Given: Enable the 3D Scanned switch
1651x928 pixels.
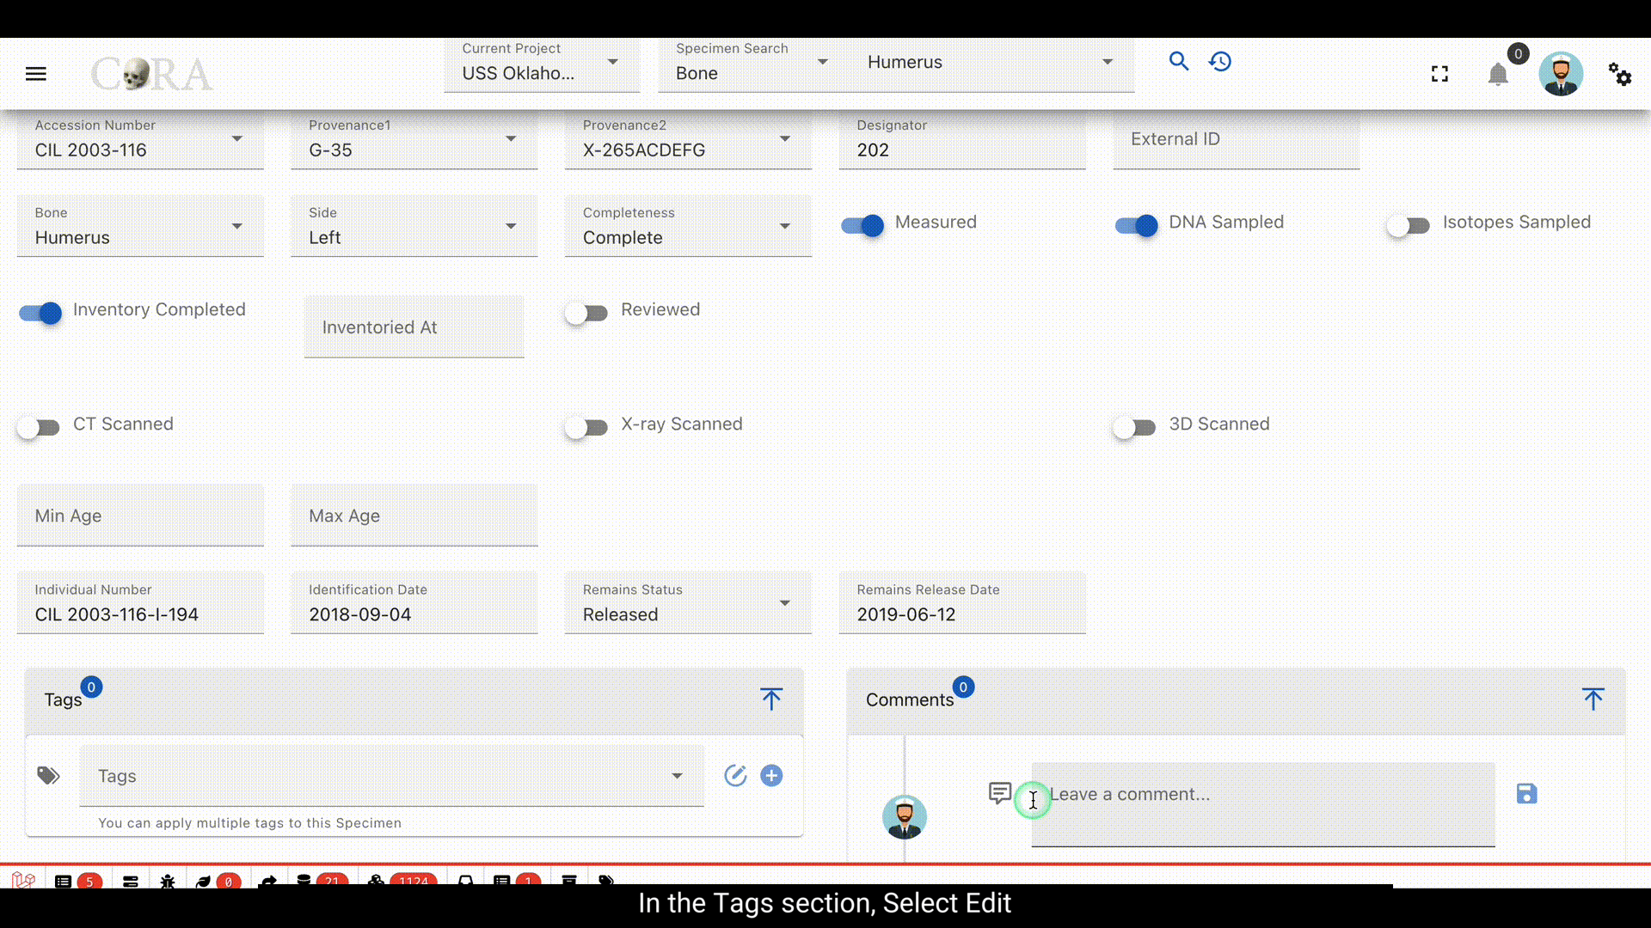Looking at the screenshot, I should (x=1134, y=427).
